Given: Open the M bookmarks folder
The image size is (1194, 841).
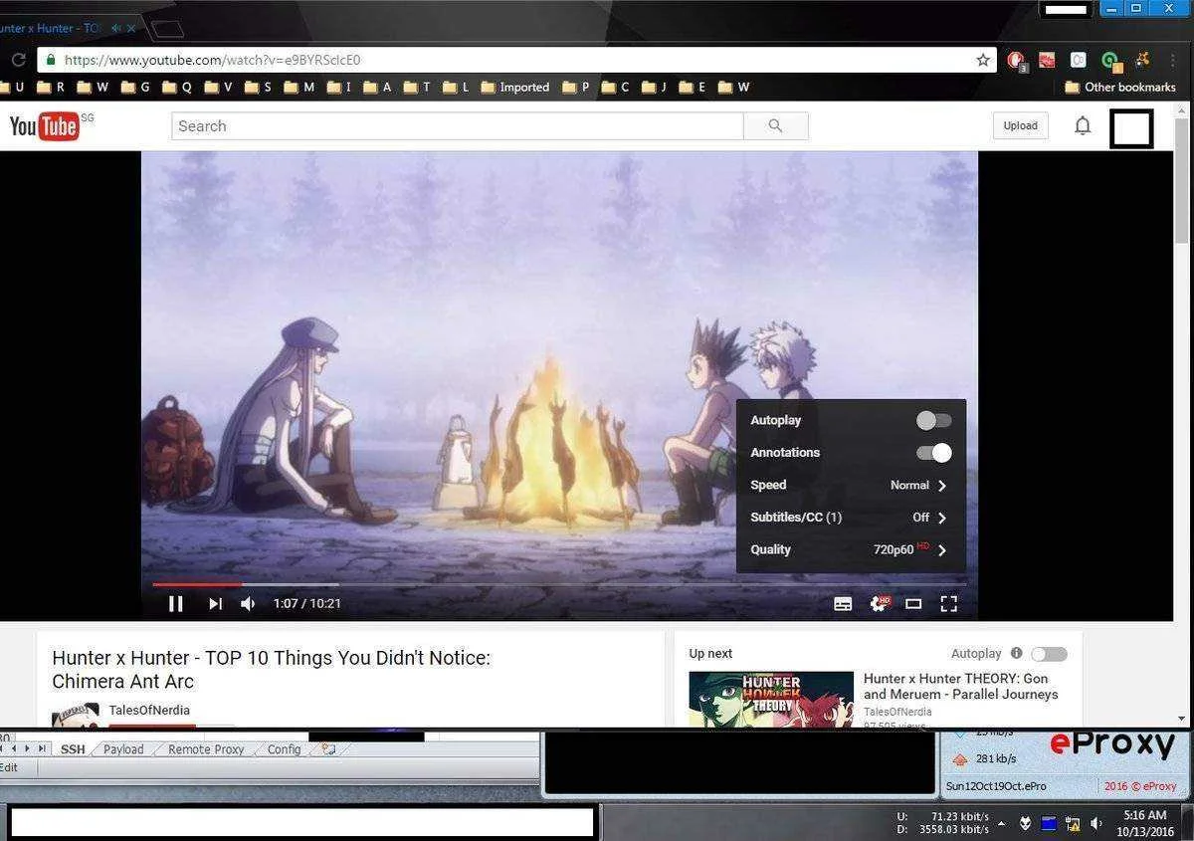Looking at the screenshot, I should (300, 88).
